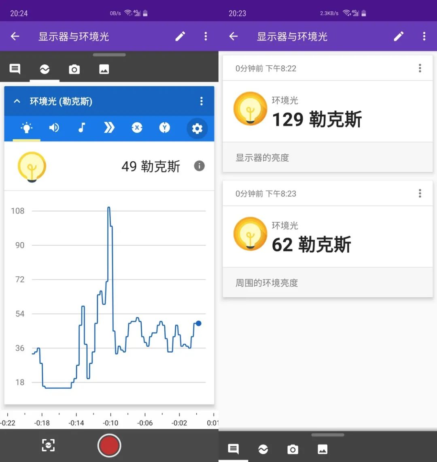Open menu for the 下午8:22 note card

pos(420,68)
